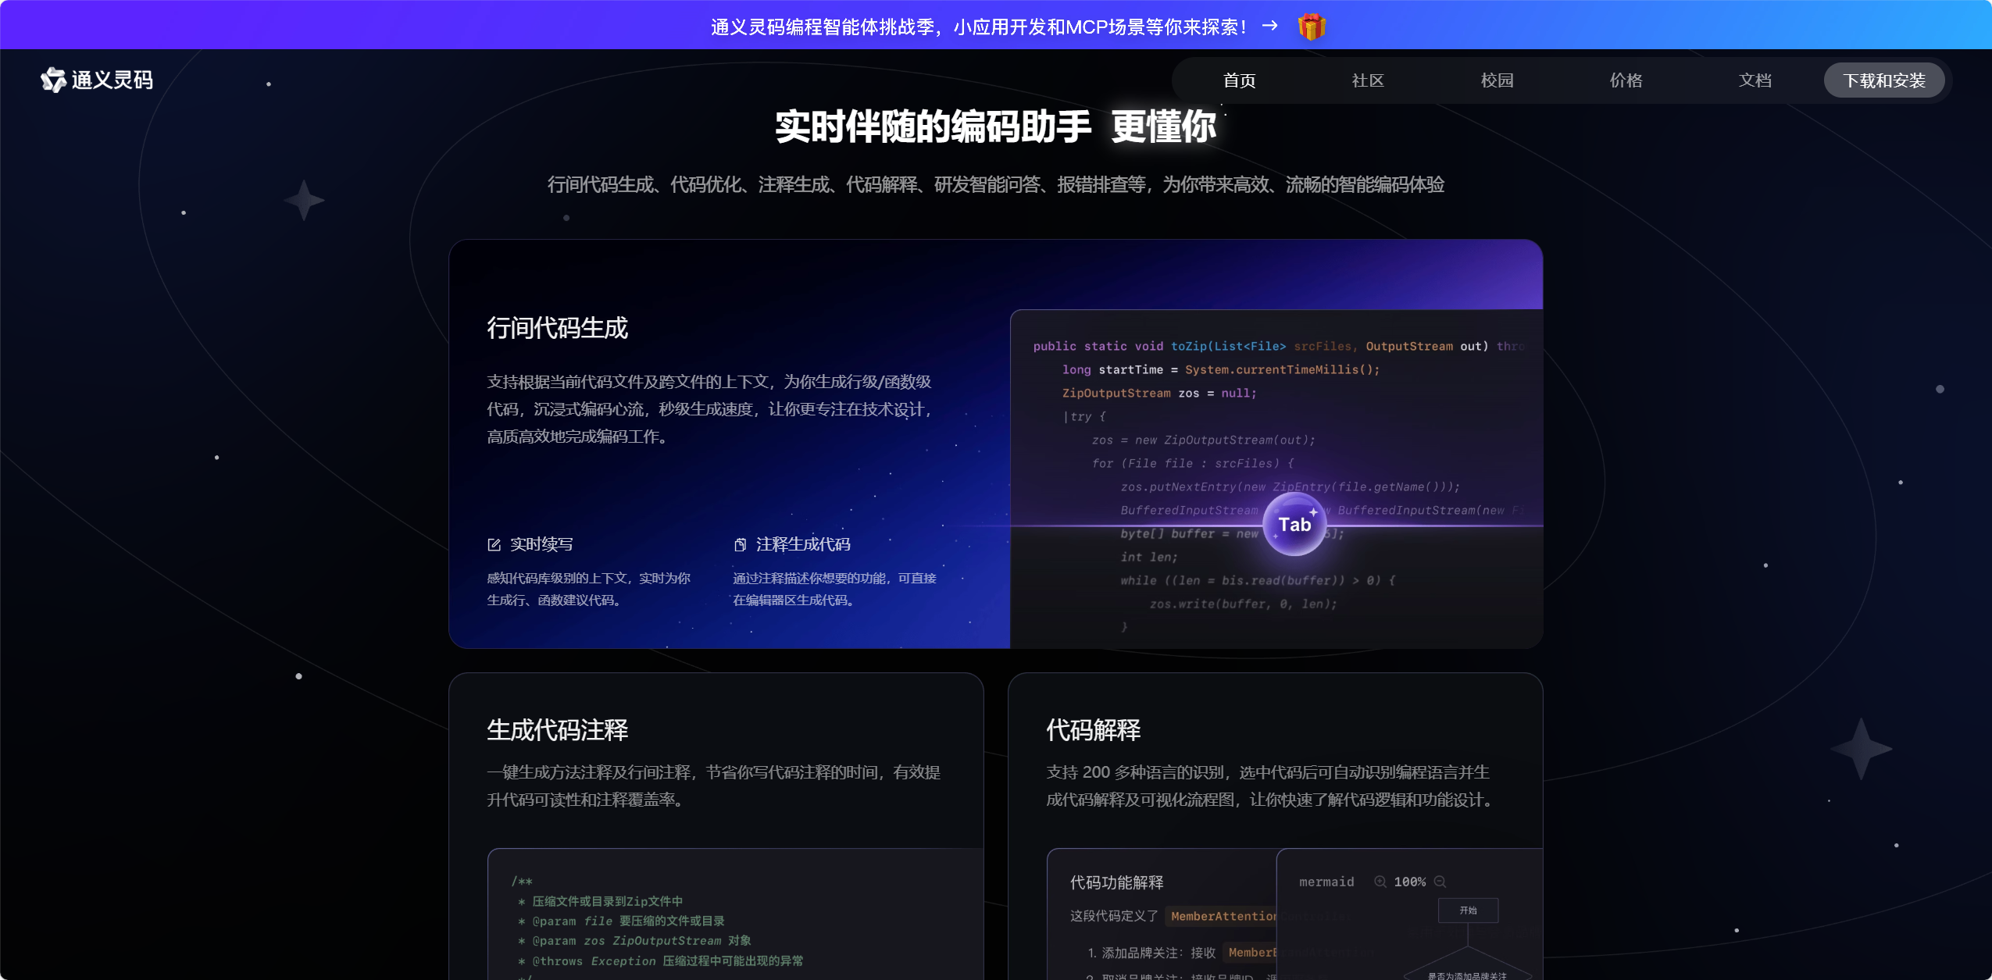Click the 100% zoom value

[x=1410, y=882]
